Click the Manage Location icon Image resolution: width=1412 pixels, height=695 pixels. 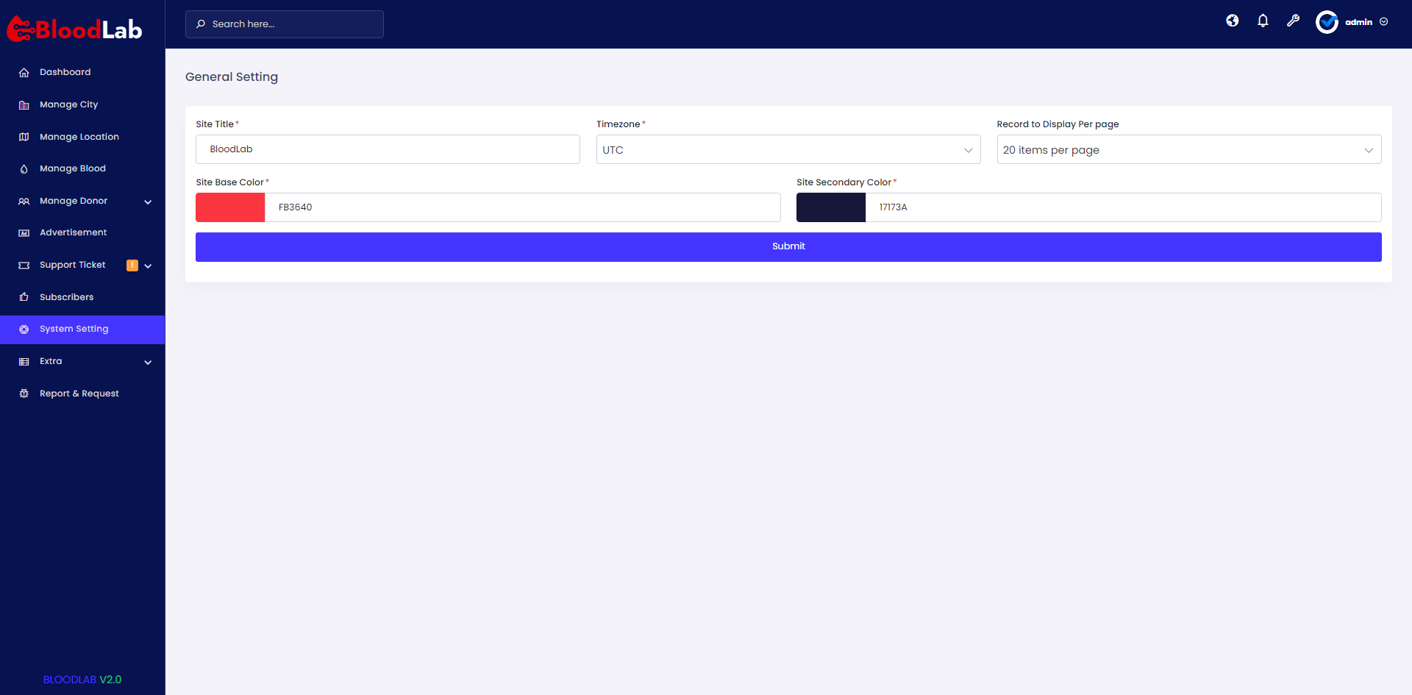point(24,137)
